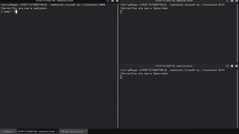Close the websocat_linux6 tab
Screen dimensions: 239x134
pyautogui.click(x=57, y=131)
